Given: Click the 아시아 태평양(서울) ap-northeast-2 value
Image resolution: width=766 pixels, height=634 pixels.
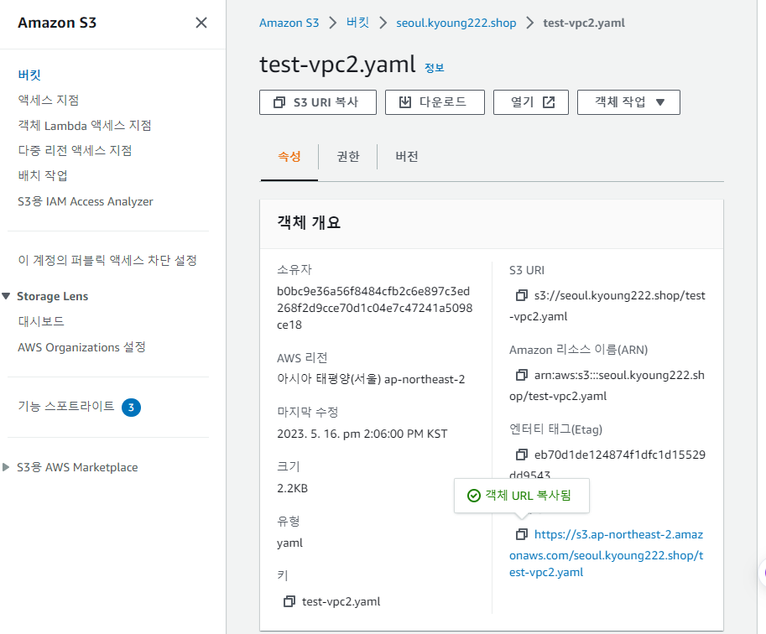Looking at the screenshot, I should point(371,379).
